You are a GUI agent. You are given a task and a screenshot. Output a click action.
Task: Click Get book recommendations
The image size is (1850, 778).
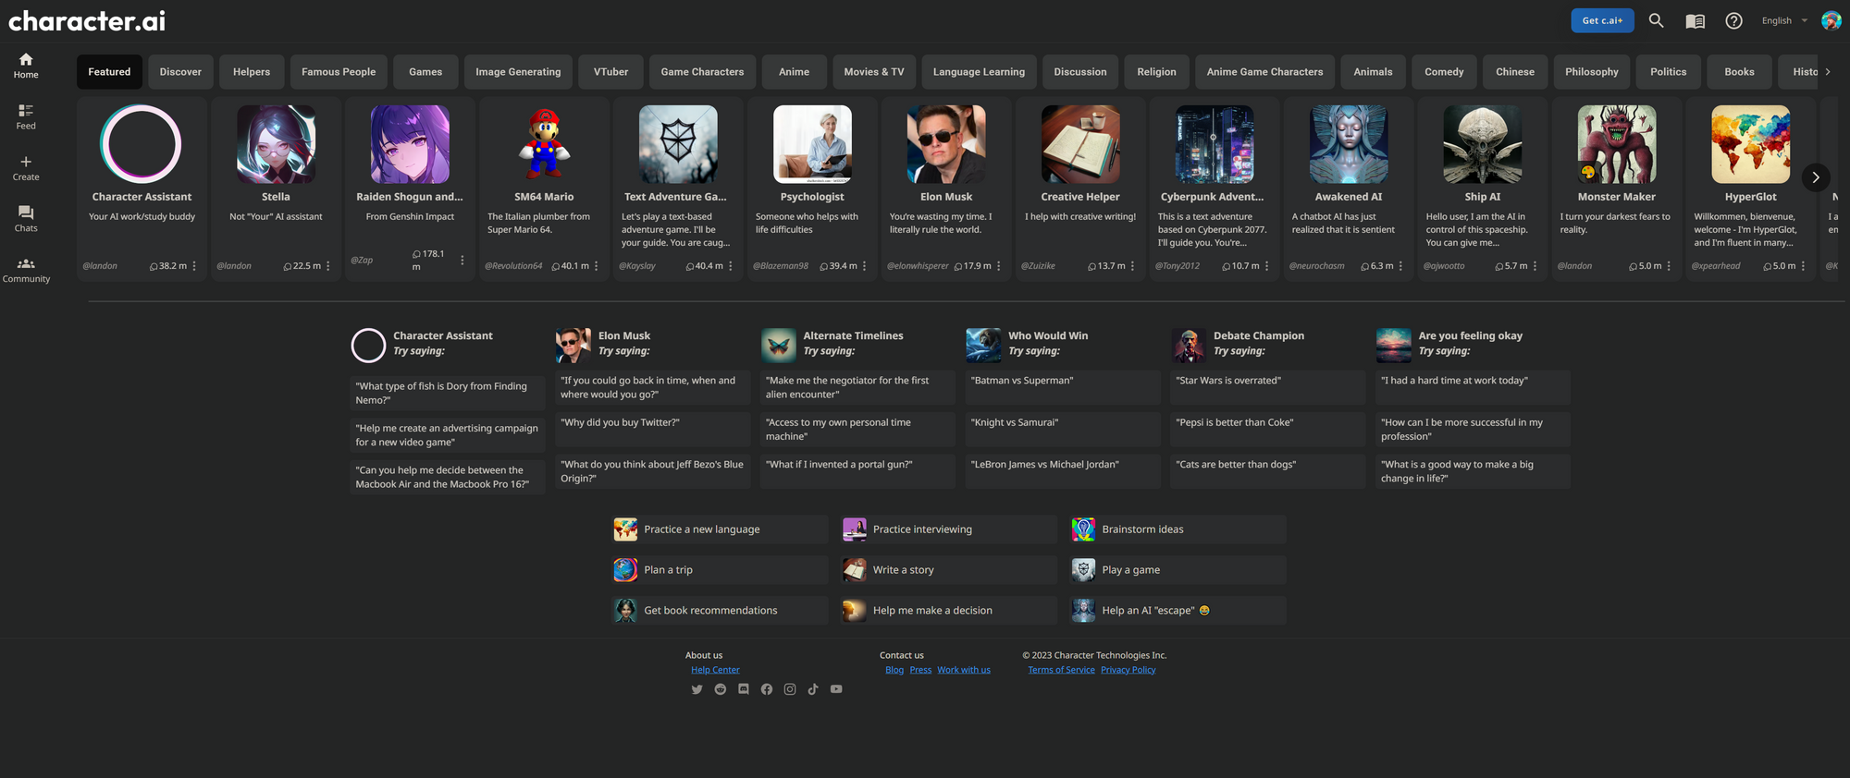[x=720, y=611]
